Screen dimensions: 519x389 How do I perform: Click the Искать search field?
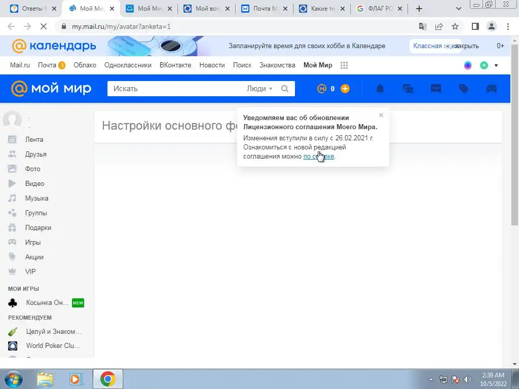(x=177, y=89)
